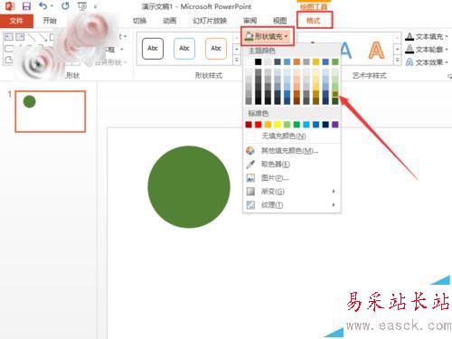This screenshot has height=339, width=452.
Task: Switch to the Slide Show (幻灯片放映) tab
Action: (x=210, y=21)
